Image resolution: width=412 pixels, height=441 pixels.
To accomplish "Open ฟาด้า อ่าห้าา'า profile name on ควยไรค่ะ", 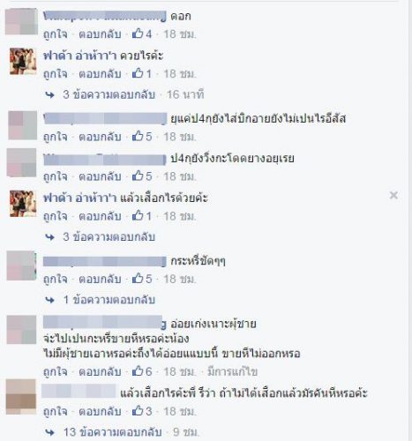I will [80, 56].
